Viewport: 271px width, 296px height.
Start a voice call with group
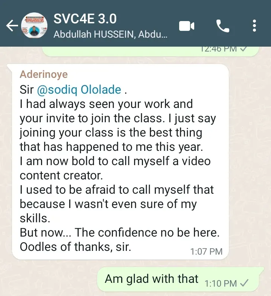coord(223,26)
